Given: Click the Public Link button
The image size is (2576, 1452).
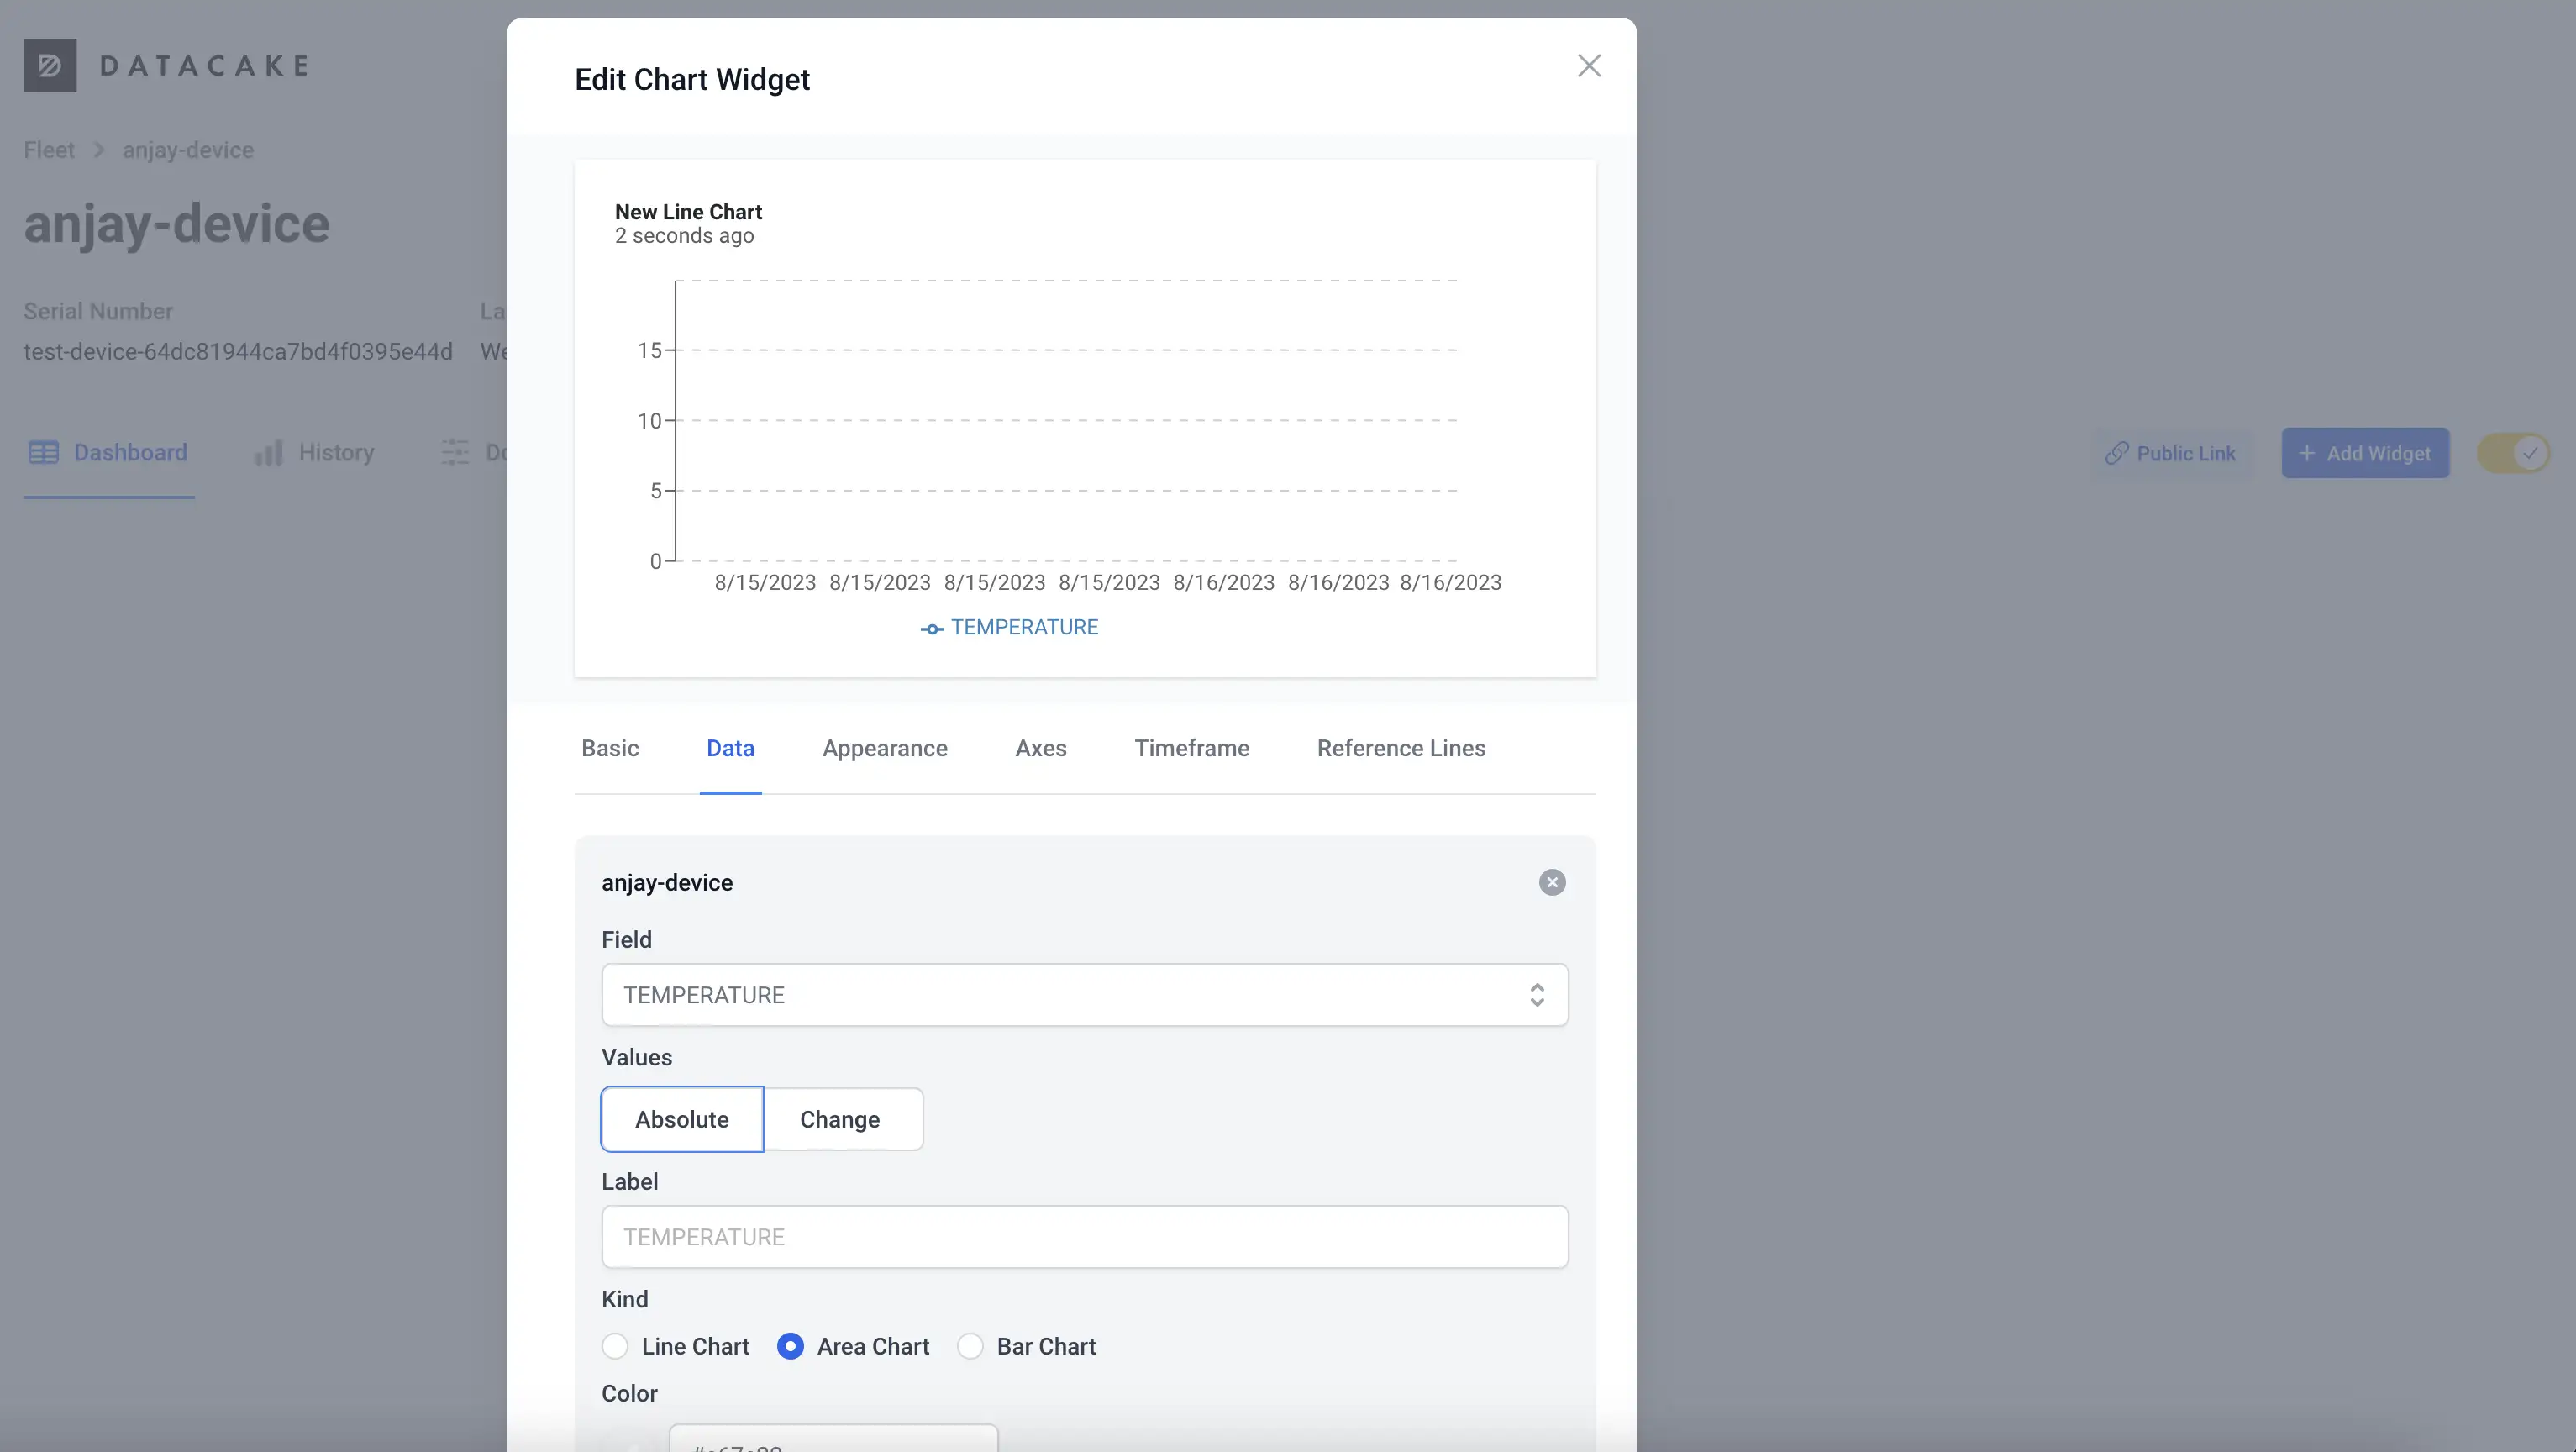Looking at the screenshot, I should [2171, 453].
